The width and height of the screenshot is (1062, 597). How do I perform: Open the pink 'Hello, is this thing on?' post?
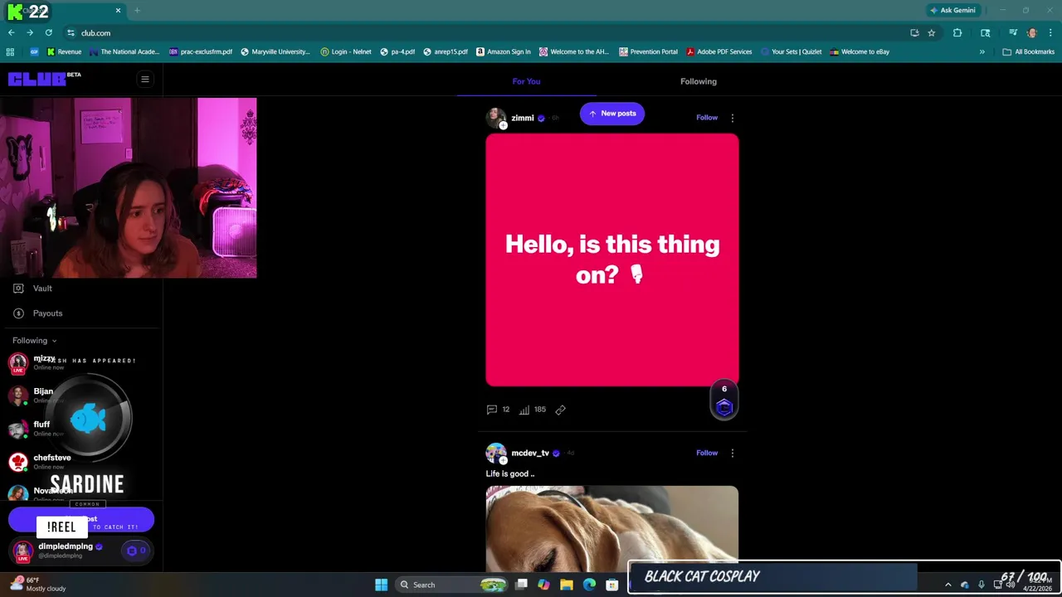click(612, 260)
